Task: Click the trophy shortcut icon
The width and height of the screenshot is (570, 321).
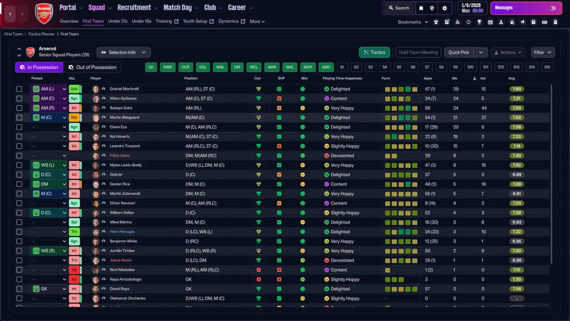Action: tap(479, 22)
